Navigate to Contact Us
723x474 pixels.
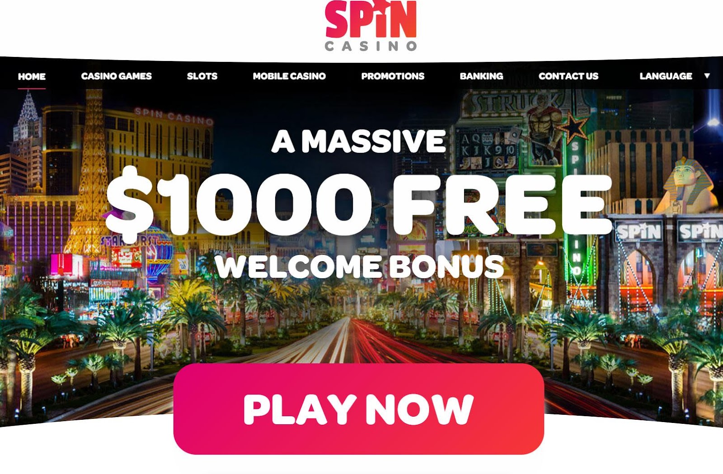click(x=568, y=76)
